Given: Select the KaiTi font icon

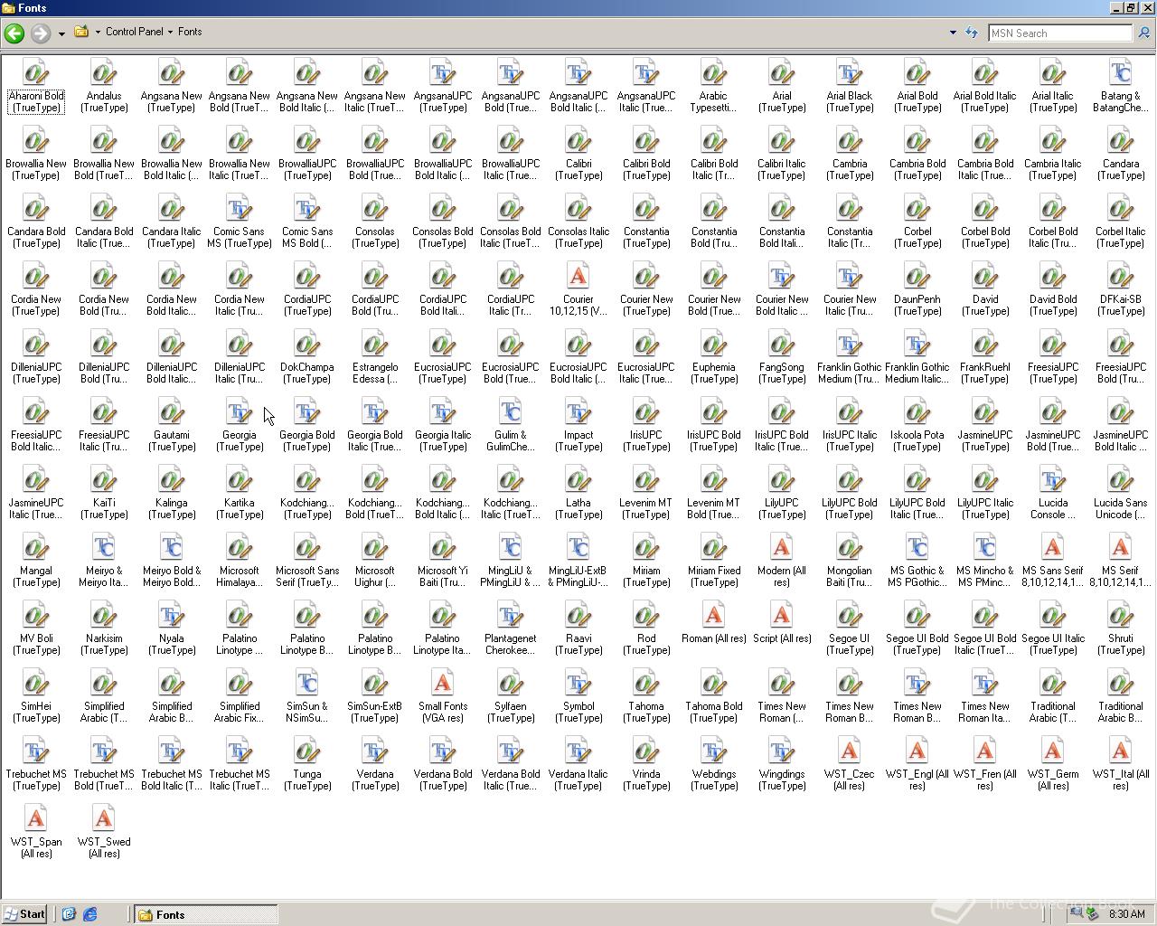Looking at the screenshot, I should 104,479.
